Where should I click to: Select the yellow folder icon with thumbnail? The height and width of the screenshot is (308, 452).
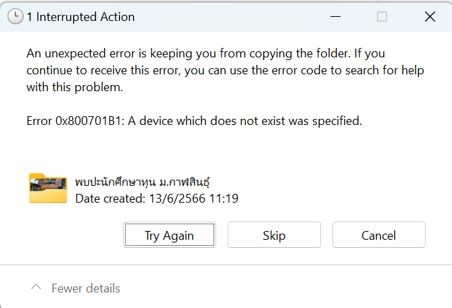(48, 188)
